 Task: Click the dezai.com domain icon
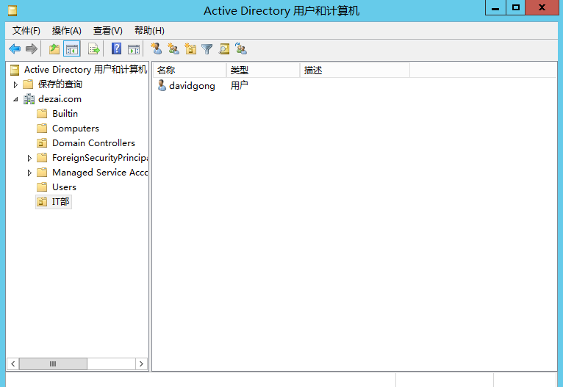tap(29, 99)
